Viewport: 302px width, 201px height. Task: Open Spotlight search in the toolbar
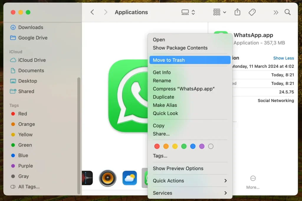click(288, 12)
